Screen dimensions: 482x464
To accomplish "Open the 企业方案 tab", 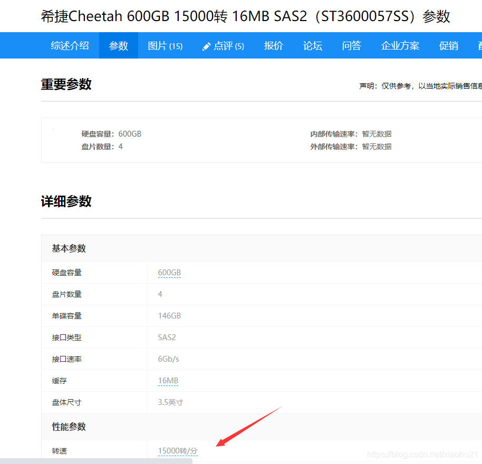I will [x=400, y=45].
